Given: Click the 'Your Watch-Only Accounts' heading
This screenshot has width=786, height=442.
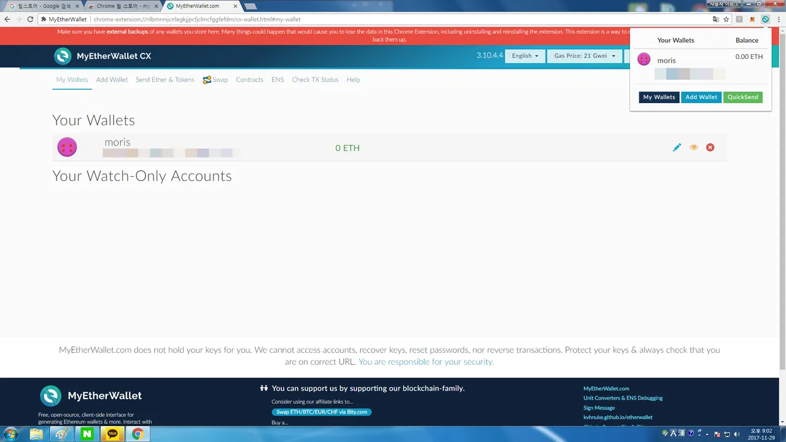Looking at the screenshot, I should tap(142, 176).
